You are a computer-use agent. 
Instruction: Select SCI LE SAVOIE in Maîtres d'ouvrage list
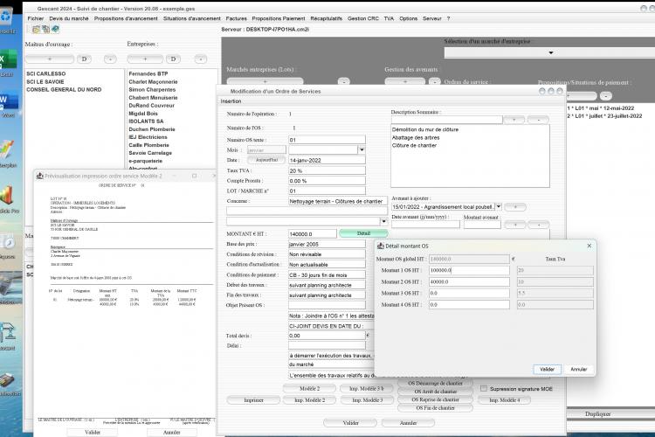coord(45,81)
